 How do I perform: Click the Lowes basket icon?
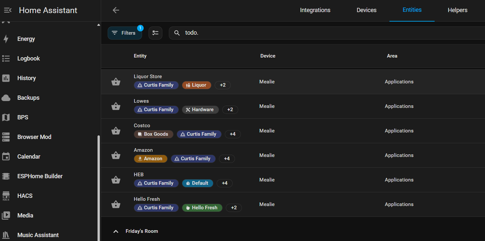[x=116, y=106]
